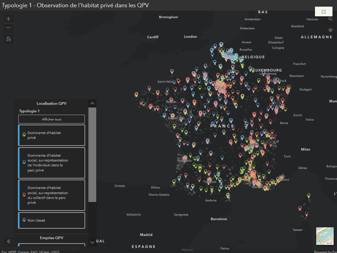The width and height of the screenshot is (337, 253).
Task: Click the pan navigation arrows icon
Action: [330, 30]
